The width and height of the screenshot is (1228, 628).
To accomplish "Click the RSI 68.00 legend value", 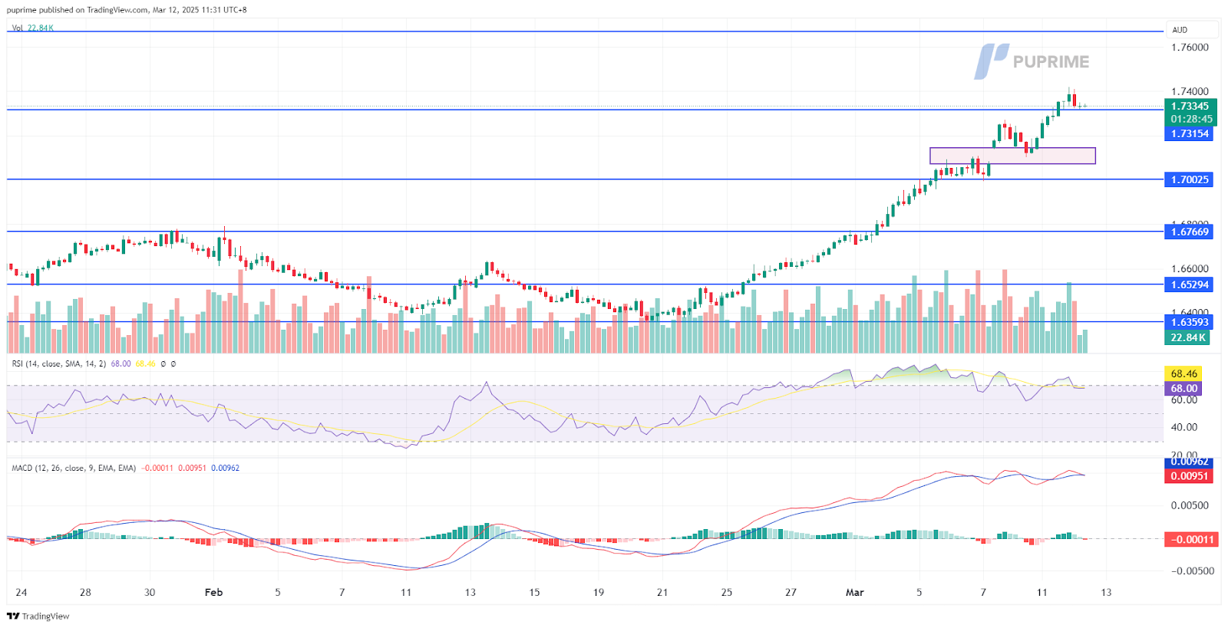I will pyautogui.click(x=120, y=363).
